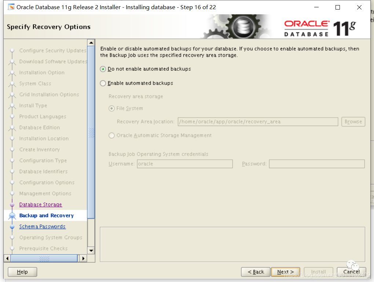Click Database Identifiers step
Viewport: 374px width, 282px height.
click(43, 171)
